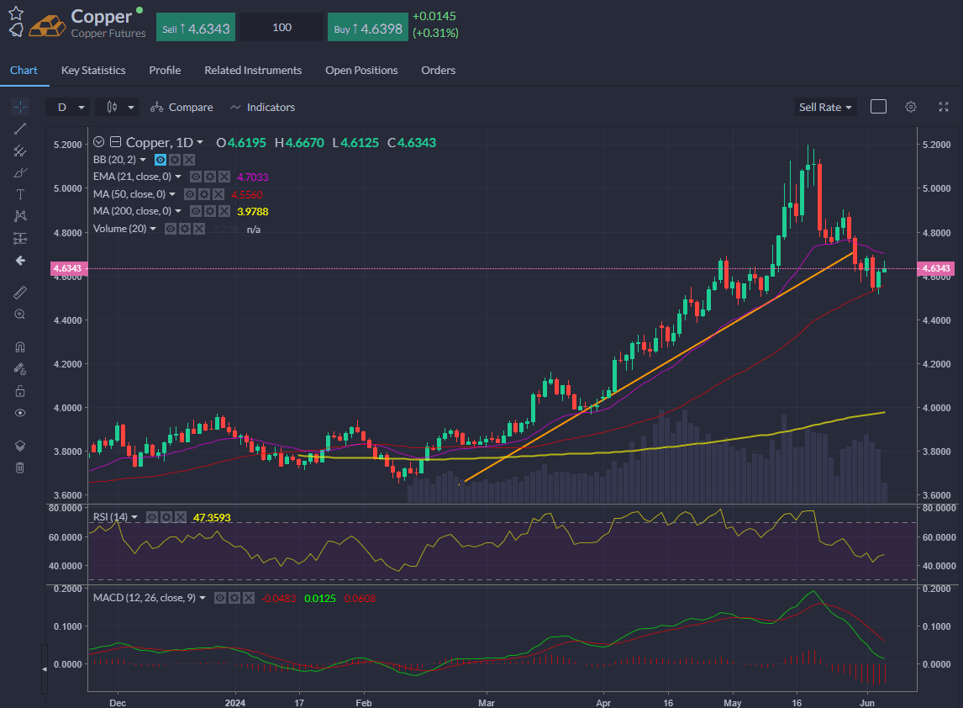The width and height of the screenshot is (963, 708).
Task: Open the Profile tab
Action: click(166, 70)
